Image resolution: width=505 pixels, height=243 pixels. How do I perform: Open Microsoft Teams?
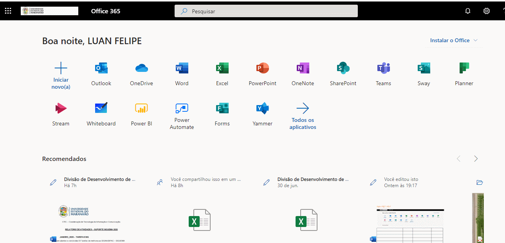pyautogui.click(x=383, y=74)
